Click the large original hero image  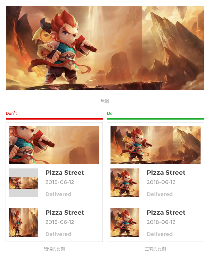pos(105,48)
